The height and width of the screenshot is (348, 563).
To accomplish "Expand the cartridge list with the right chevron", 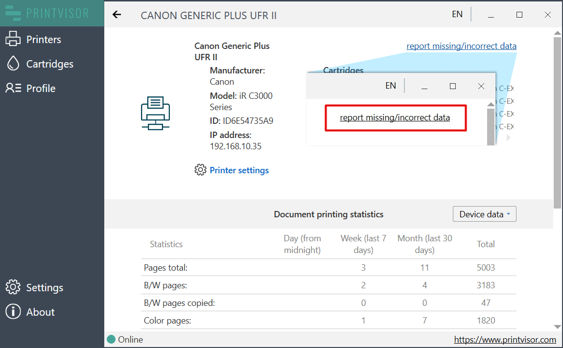I will [x=508, y=138].
